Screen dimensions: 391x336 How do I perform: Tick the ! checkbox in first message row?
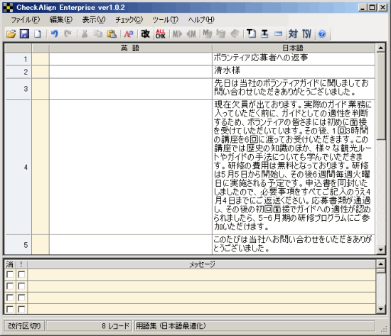click(21, 274)
